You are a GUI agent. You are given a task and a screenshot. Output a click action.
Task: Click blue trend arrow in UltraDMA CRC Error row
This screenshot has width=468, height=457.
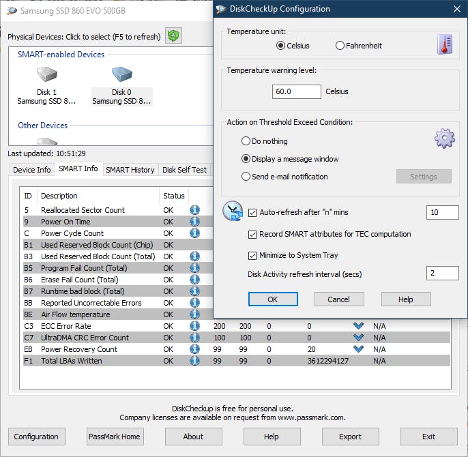(358, 338)
